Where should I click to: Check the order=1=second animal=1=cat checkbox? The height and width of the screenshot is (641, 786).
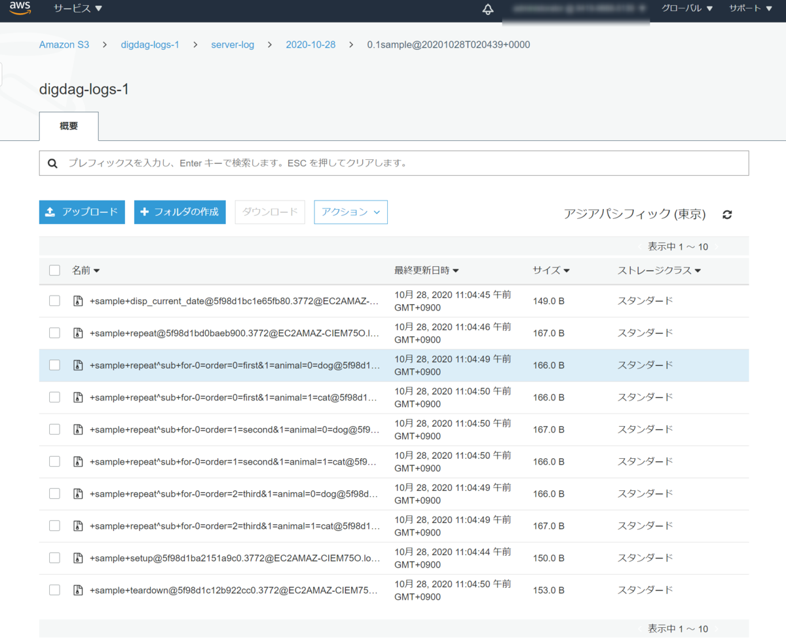[x=54, y=461]
